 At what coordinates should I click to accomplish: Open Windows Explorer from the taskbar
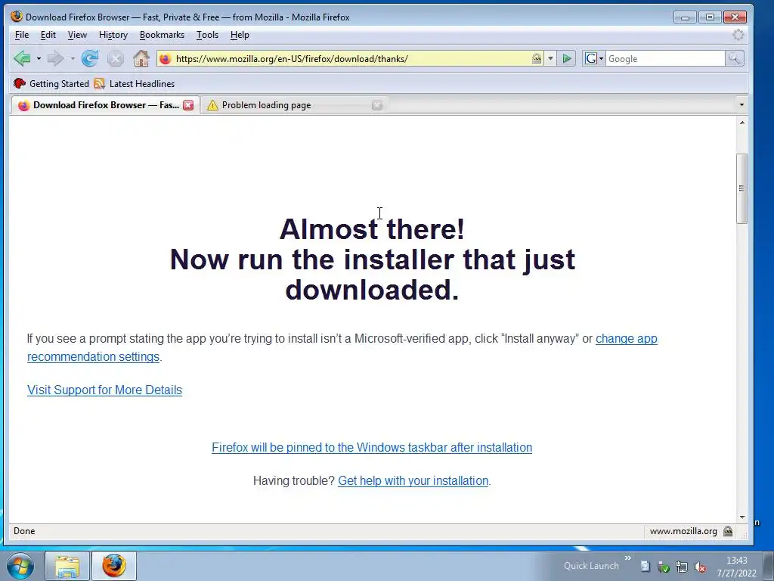pyautogui.click(x=67, y=566)
